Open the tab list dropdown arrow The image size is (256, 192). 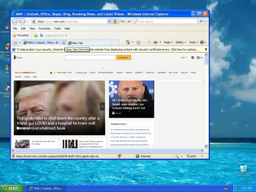[x=20, y=43]
